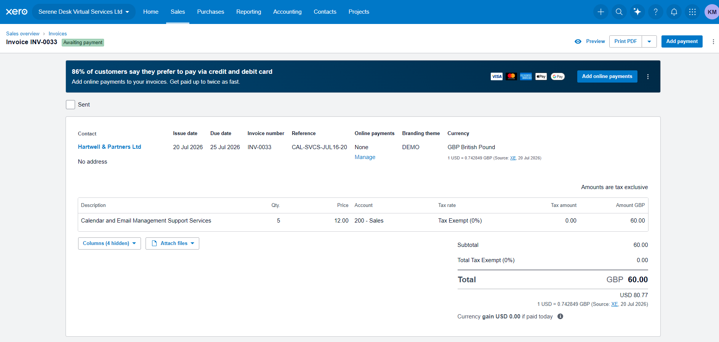The image size is (719, 342).
Task: Open the notifications bell
Action: click(x=674, y=12)
